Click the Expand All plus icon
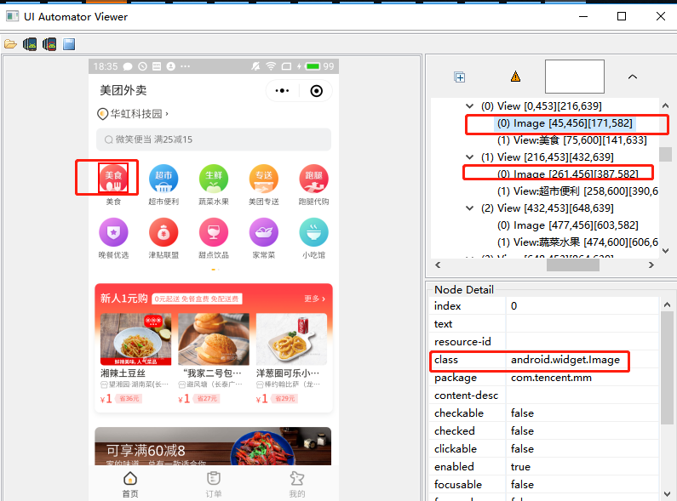Viewport: 677px width, 501px height. coord(459,77)
